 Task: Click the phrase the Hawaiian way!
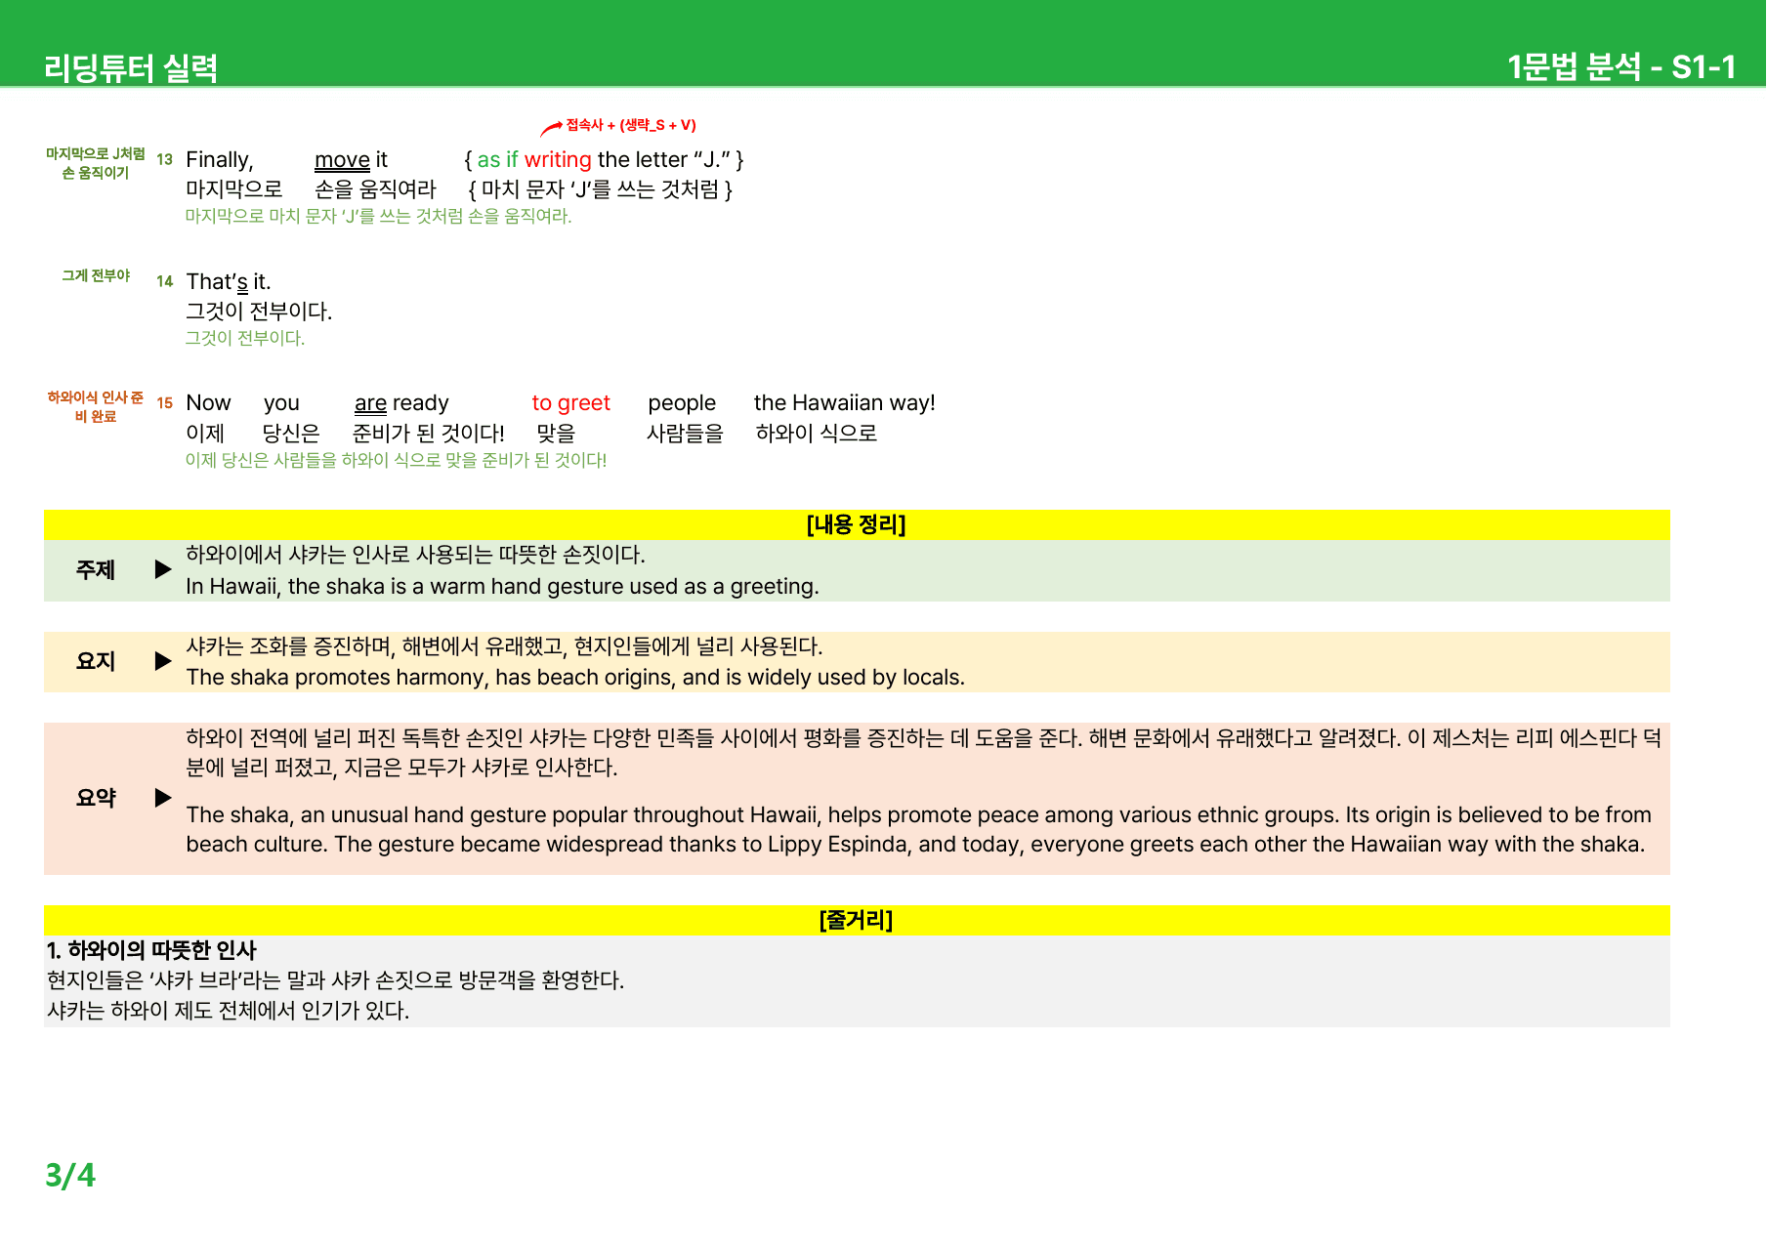point(845,402)
